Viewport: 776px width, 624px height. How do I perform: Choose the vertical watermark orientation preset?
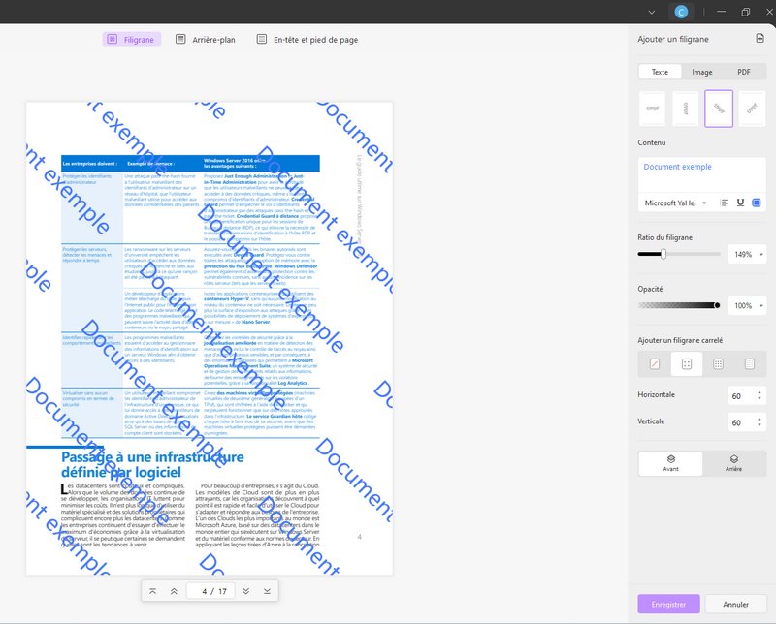(x=686, y=109)
